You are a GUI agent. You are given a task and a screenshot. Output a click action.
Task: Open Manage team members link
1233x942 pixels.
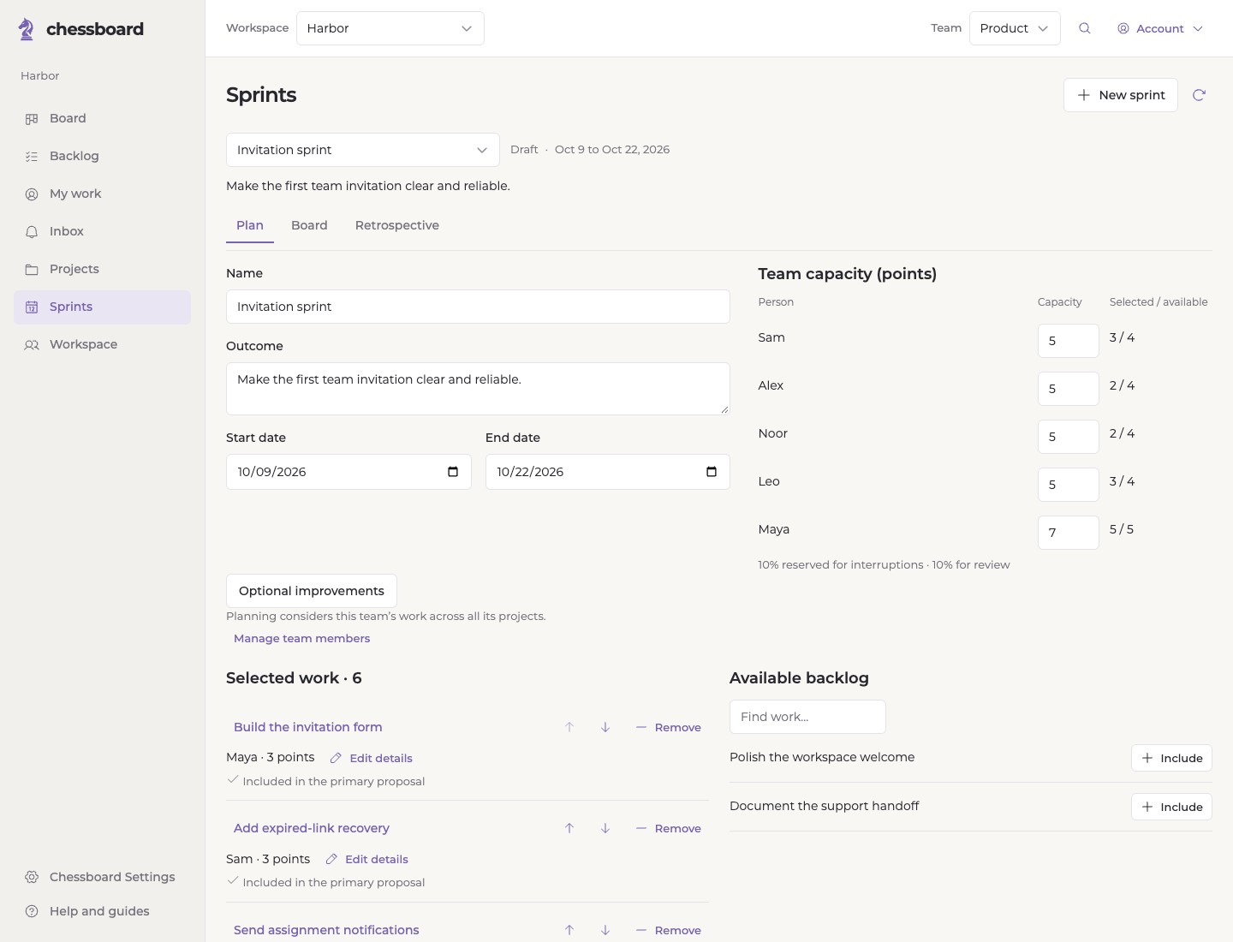(x=302, y=639)
